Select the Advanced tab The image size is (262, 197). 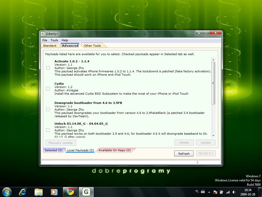[70, 46]
